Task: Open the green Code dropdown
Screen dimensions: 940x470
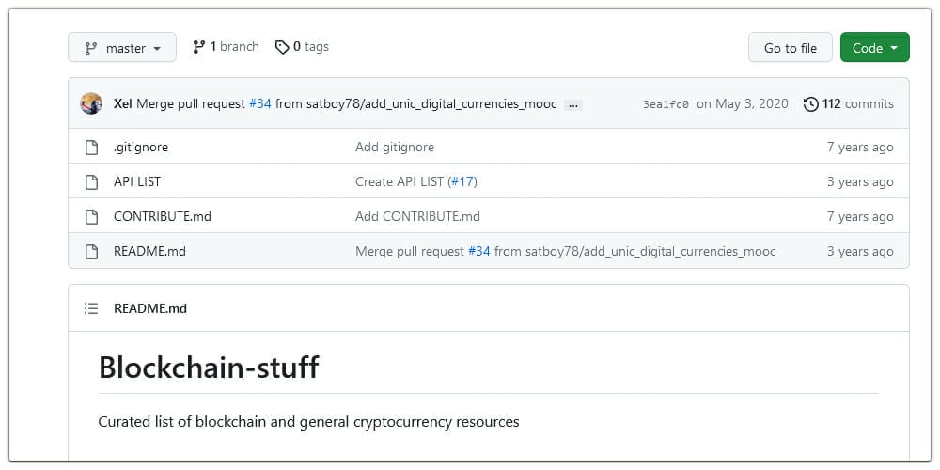Action: coord(874,47)
